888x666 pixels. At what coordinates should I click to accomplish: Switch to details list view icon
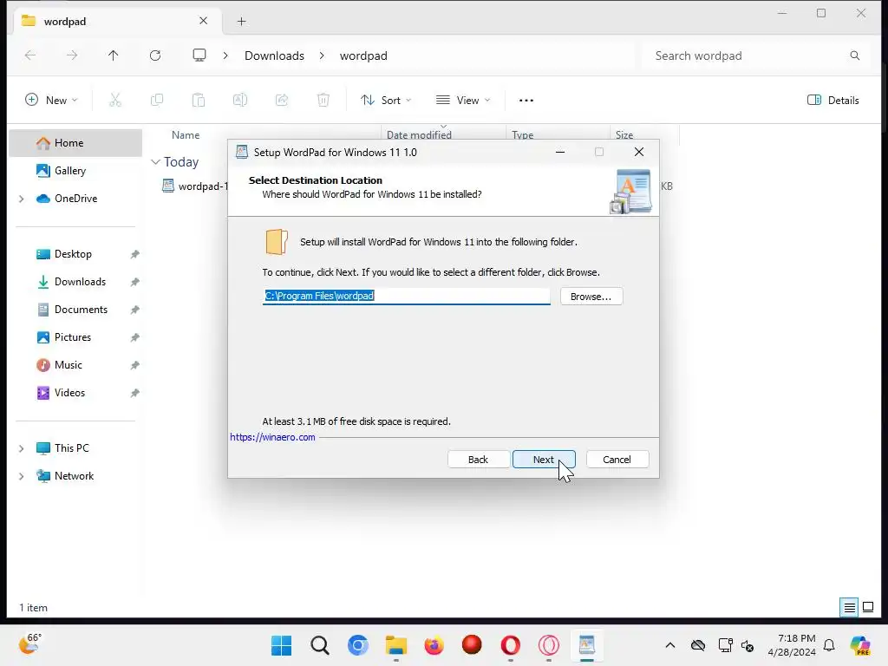[x=850, y=608]
